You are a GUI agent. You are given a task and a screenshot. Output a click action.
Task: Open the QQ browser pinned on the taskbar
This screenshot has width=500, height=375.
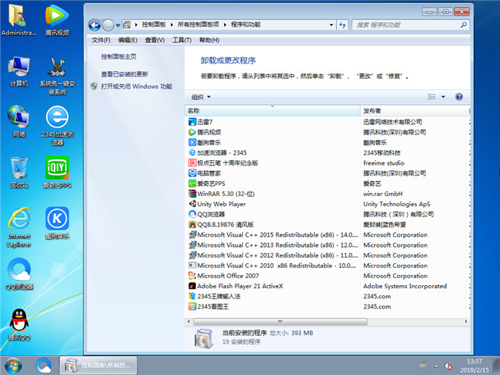pos(44,366)
